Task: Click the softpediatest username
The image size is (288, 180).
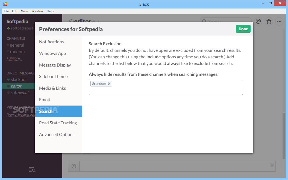Action: click(22, 28)
